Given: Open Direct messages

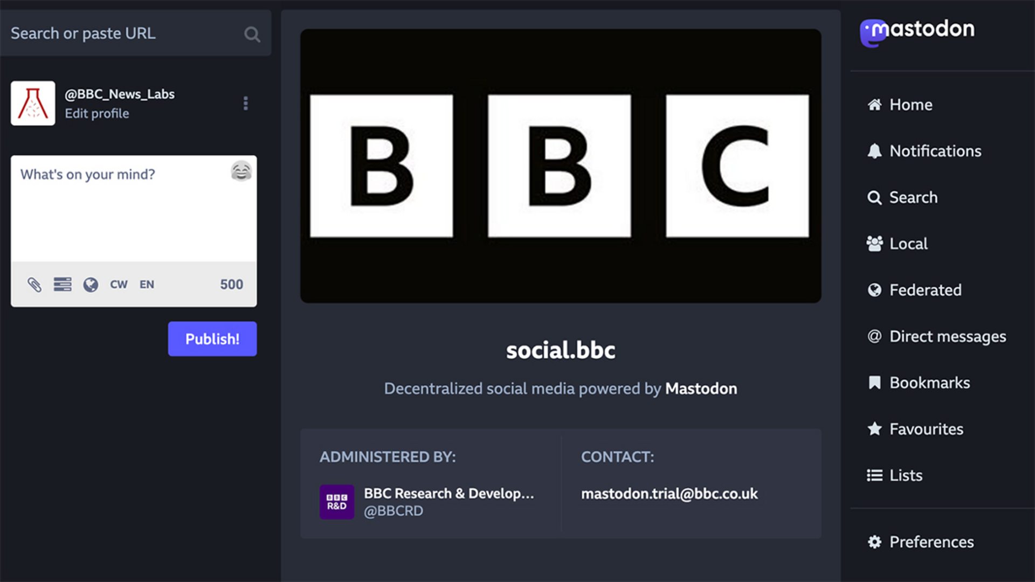Looking at the screenshot, I should coord(947,336).
